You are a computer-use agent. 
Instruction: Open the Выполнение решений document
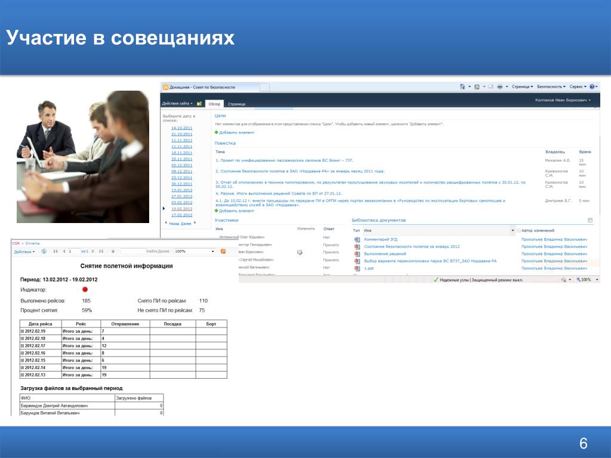coord(385,254)
